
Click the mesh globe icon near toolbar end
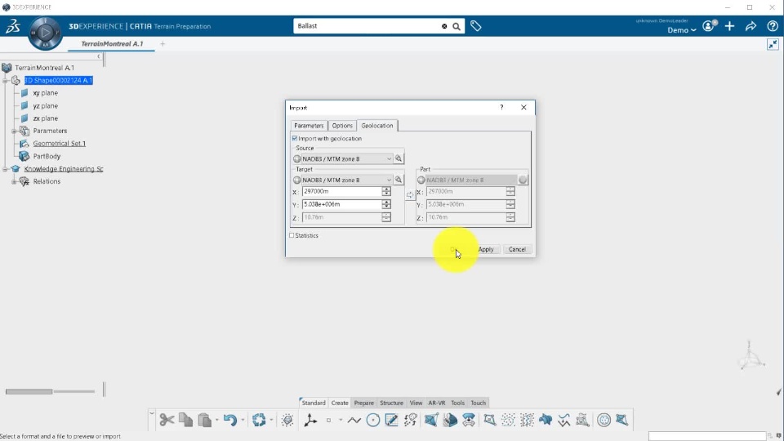point(604,420)
